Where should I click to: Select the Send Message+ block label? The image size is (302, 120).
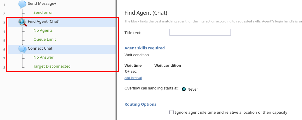(42, 4)
